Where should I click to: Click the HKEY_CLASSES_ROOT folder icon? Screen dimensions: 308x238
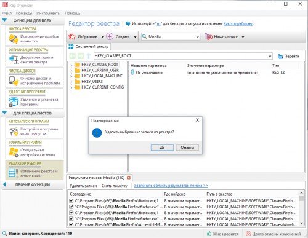tap(78, 65)
